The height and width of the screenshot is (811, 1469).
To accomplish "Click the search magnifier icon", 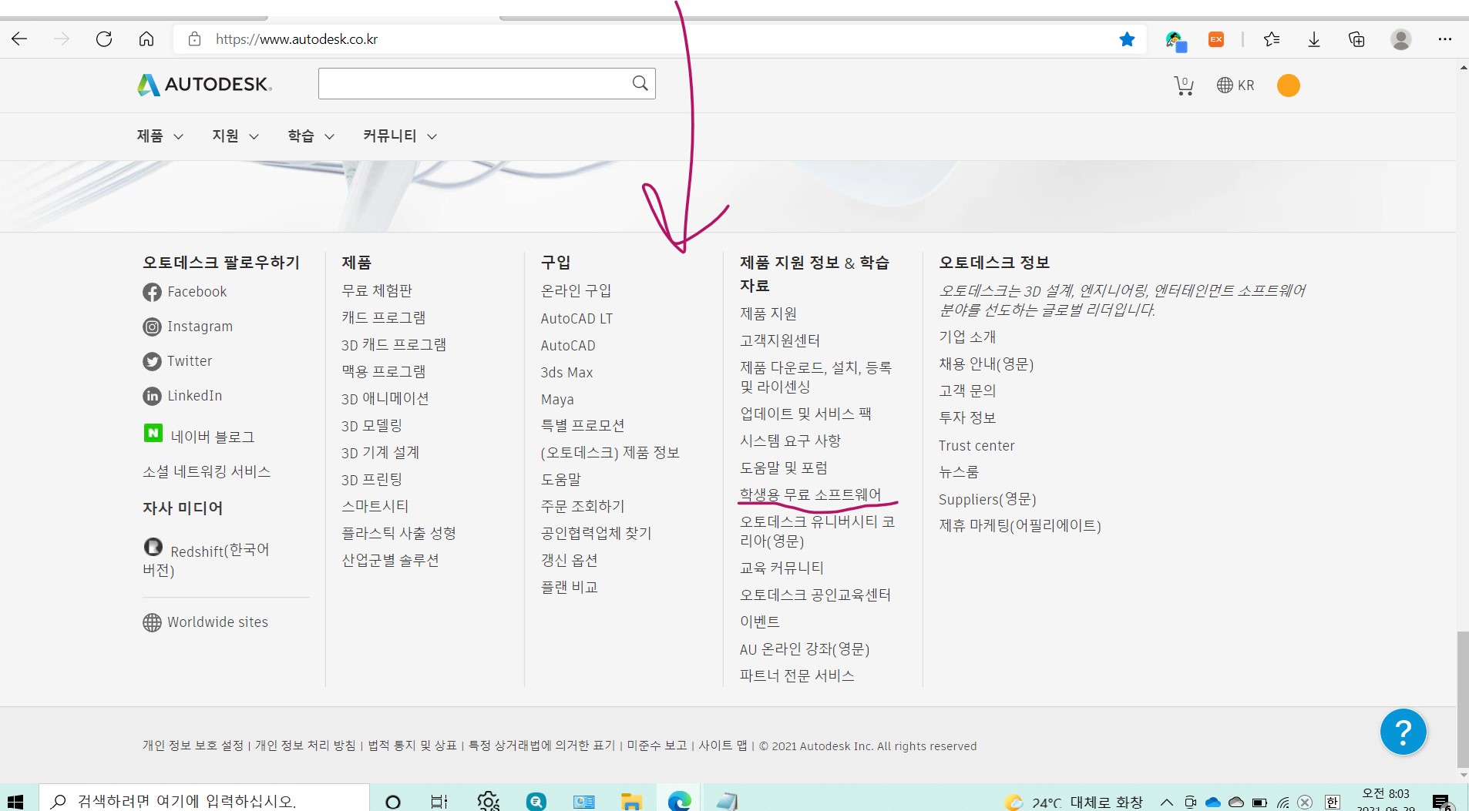I will [640, 83].
